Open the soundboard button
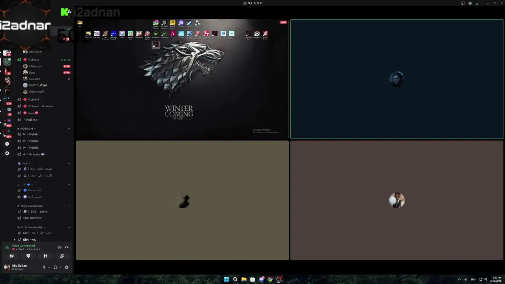Screen dimensions: 505x284 (62, 256)
